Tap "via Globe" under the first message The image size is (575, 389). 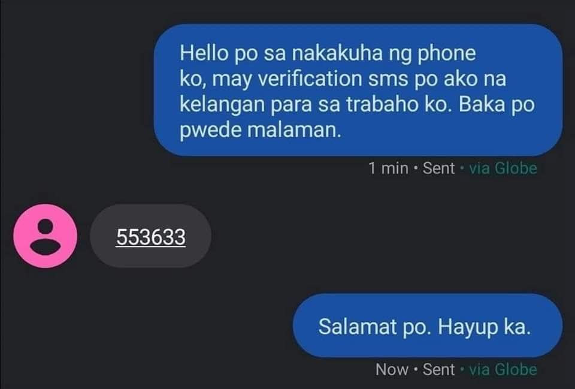[503, 168]
